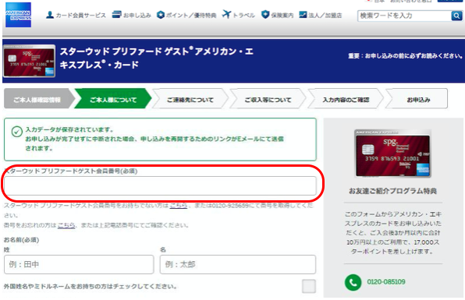
Task: Click the 姓 last name field
Action: click(x=79, y=264)
